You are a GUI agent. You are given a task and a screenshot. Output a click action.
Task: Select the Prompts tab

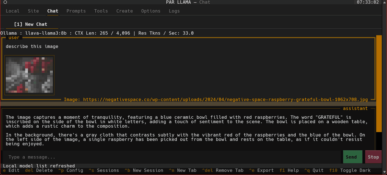[76, 11]
